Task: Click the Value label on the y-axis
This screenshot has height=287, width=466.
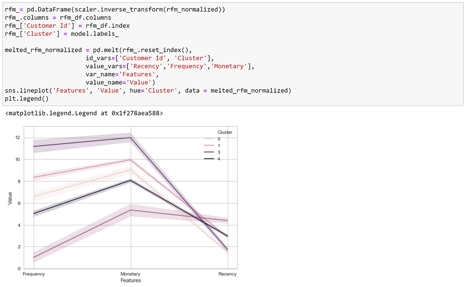Action: point(11,198)
